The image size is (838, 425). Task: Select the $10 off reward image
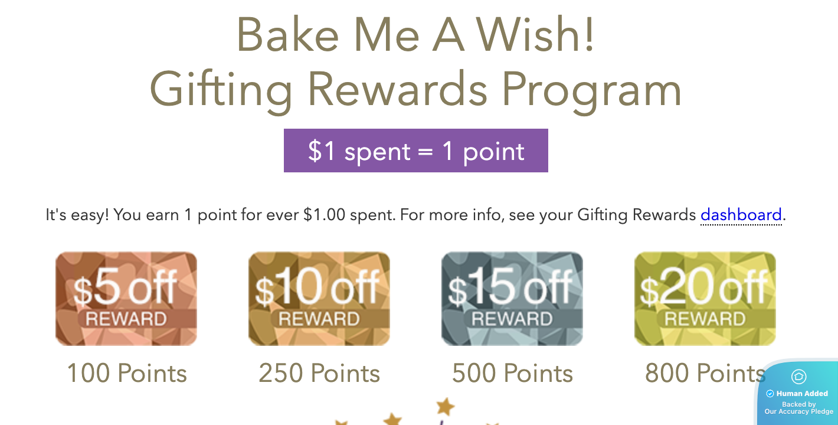point(319,299)
